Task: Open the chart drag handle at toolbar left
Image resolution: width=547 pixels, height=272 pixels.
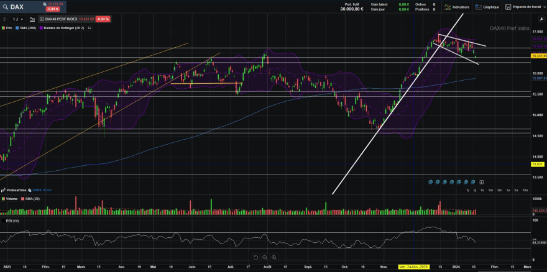Action: coord(4,19)
